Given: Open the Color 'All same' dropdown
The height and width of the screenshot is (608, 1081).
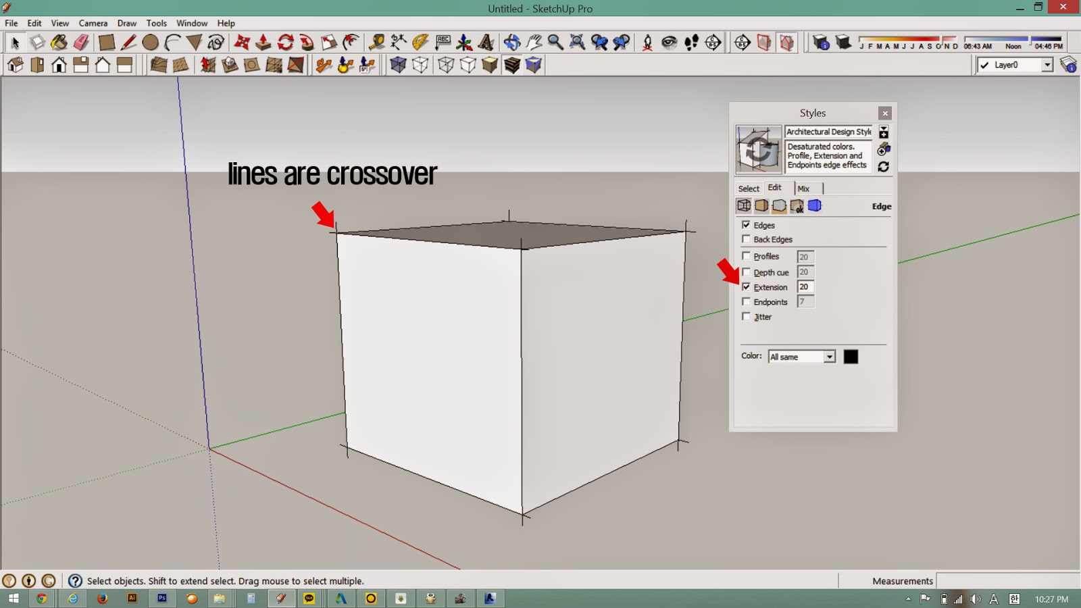Looking at the screenshot, I should click(830, 357).
